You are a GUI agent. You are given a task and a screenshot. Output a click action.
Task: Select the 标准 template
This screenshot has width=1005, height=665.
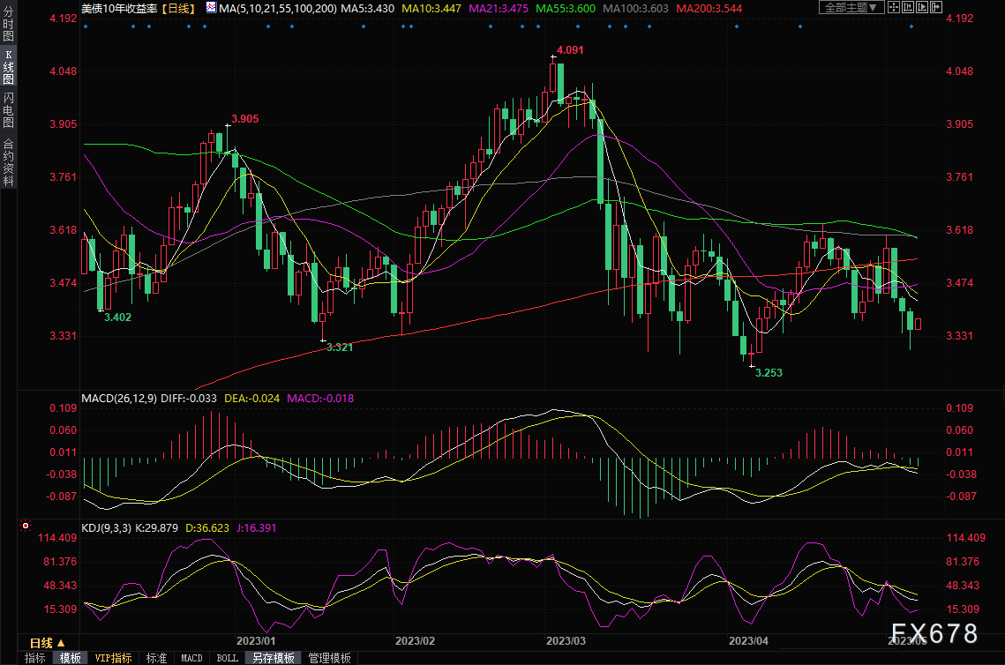point(156,658)
